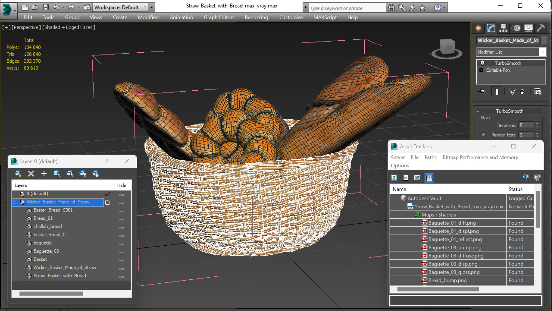Click Make Unique icon under modifier stack
The image size is (552, 311).
[512, 91]
